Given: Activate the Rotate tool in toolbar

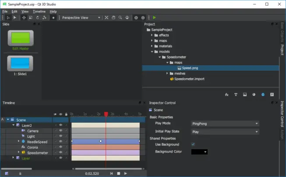Looking at the screenshot, I should pos(37,17).
